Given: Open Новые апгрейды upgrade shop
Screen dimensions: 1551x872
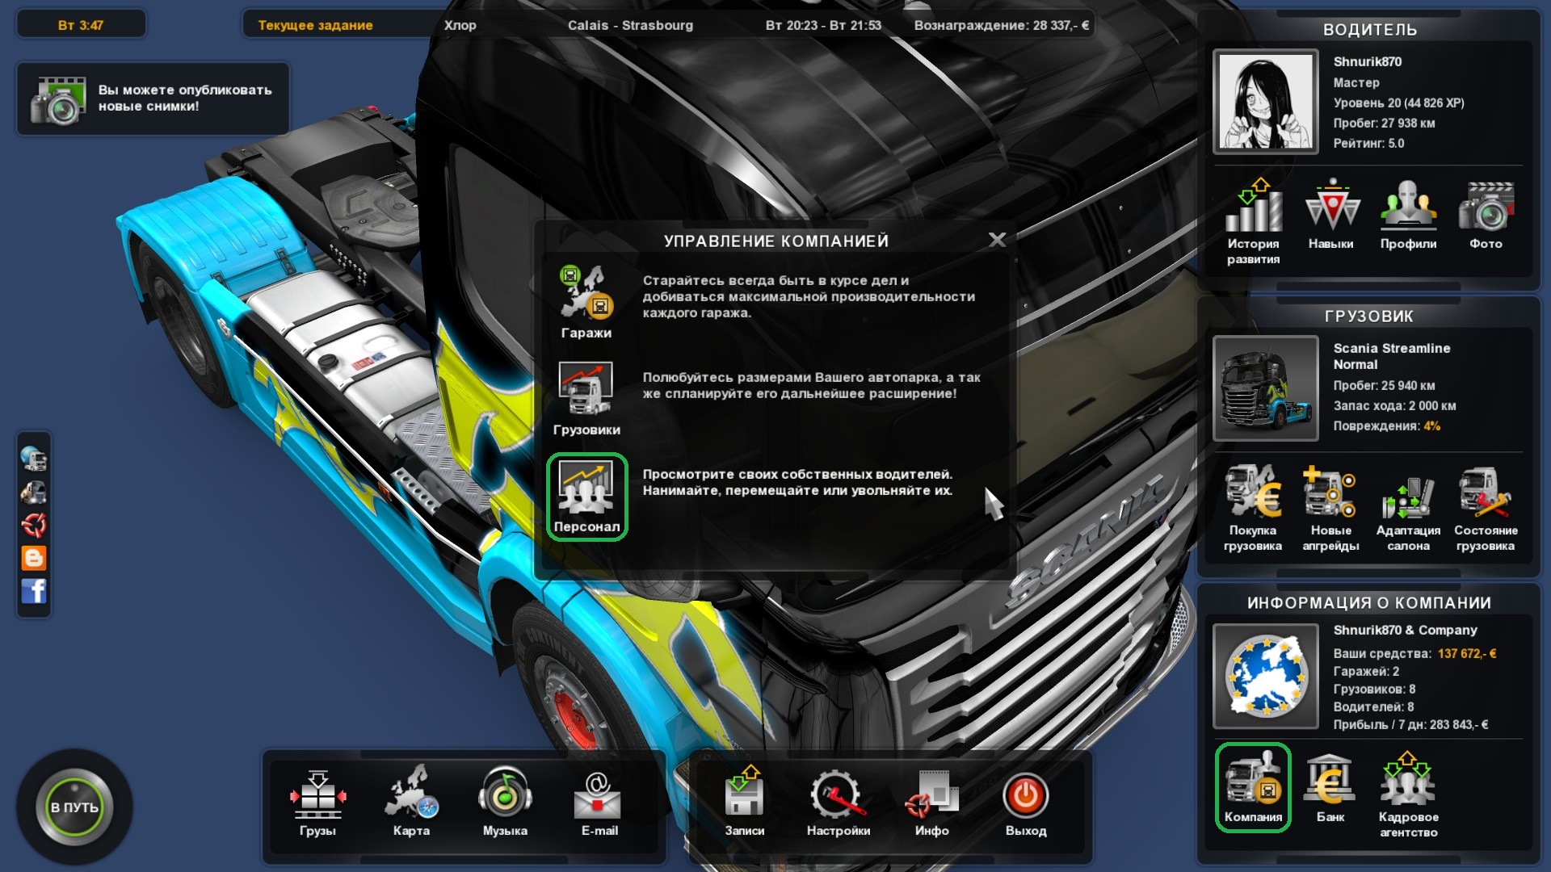Looking at the screenshot, I should pos(1330,494).
